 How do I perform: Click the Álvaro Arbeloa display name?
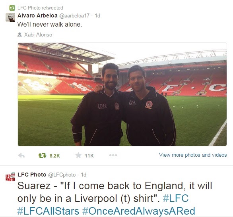(x=37, y=15)
